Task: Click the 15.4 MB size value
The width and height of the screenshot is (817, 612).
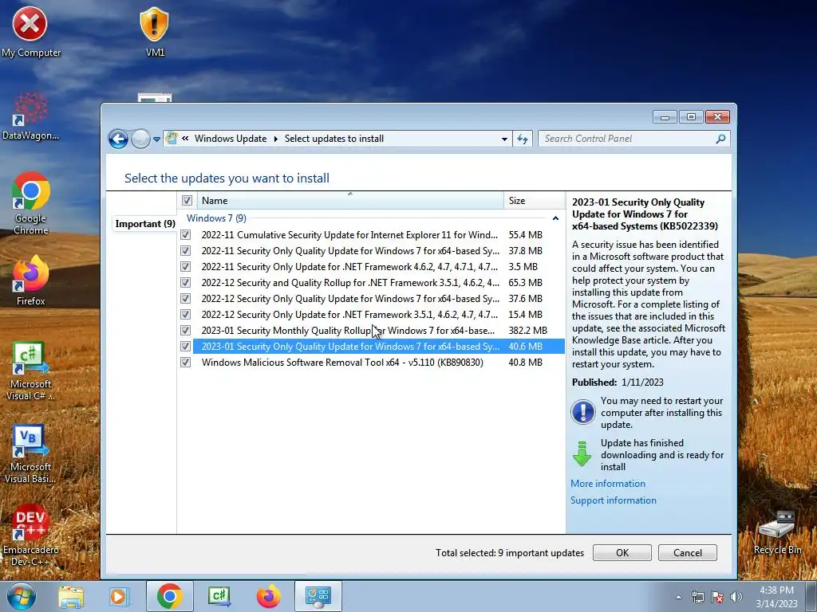Action: click(525, 315)
